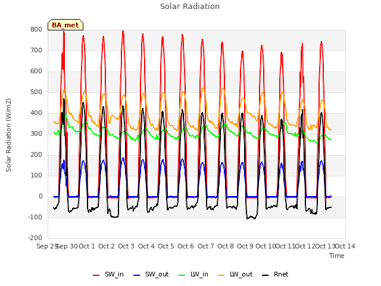This screenshot has height=286, width=381.
Task: Click the Oct 1 x-axis tick label
Action: point(87,246)
